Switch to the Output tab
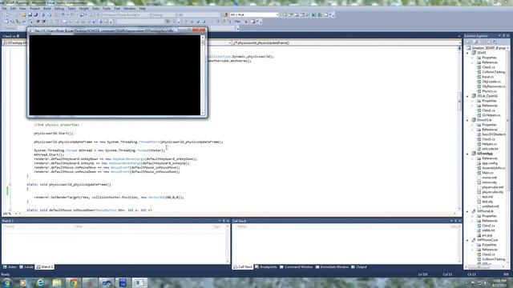 click(x=359, y=267)
